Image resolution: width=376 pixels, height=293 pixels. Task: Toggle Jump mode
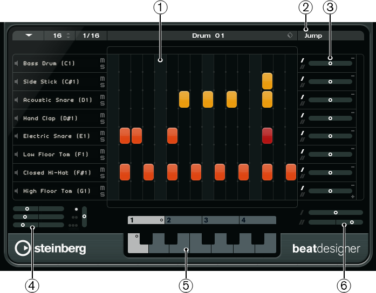point(313,36)
